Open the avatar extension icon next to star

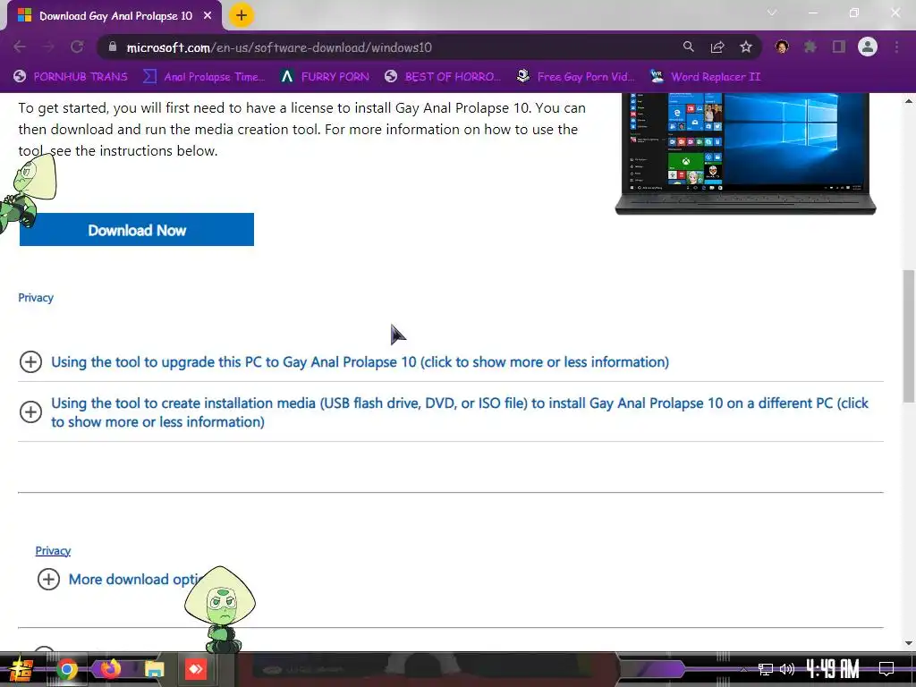[x=782, y=47]
